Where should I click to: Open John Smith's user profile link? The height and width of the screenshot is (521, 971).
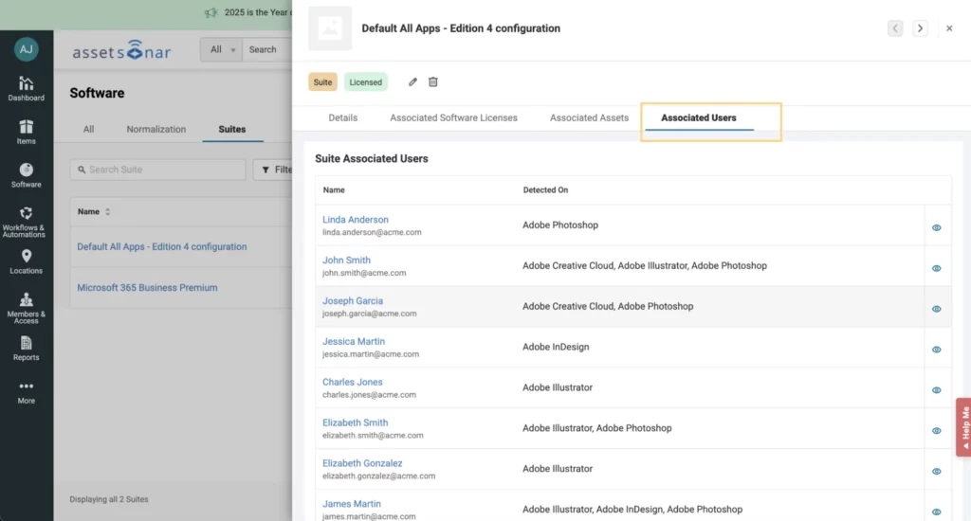click(x=346, y=260)
